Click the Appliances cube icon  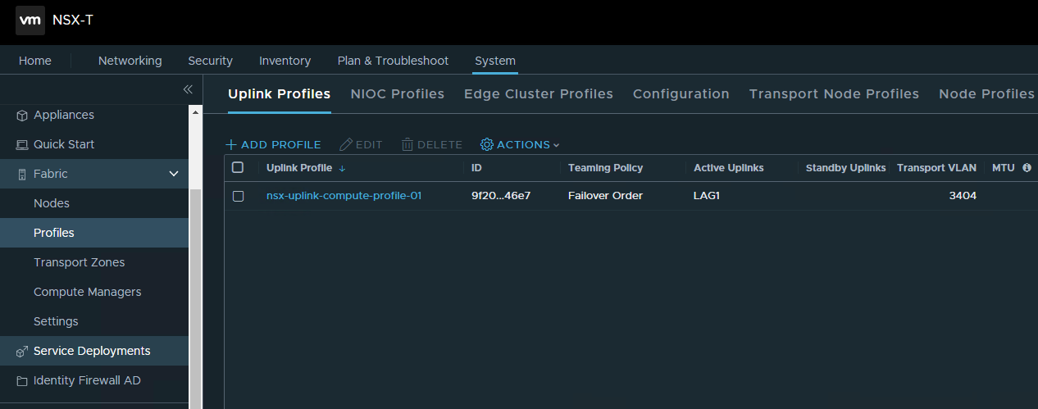click(22, 116)
